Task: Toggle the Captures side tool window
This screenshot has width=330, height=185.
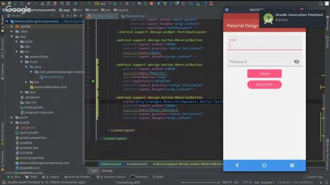Action: click(2, 71)
